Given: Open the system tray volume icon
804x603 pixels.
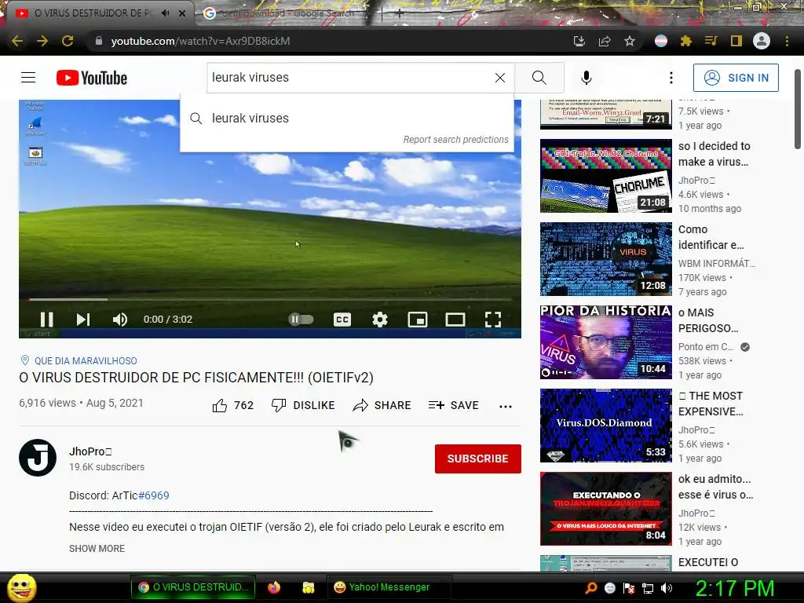Looking at the screenshot, I should [x=667, y=588].
